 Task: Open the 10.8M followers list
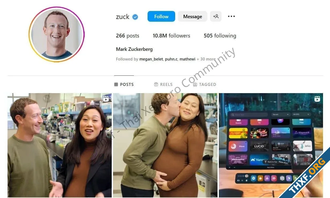tap(171, 36)
